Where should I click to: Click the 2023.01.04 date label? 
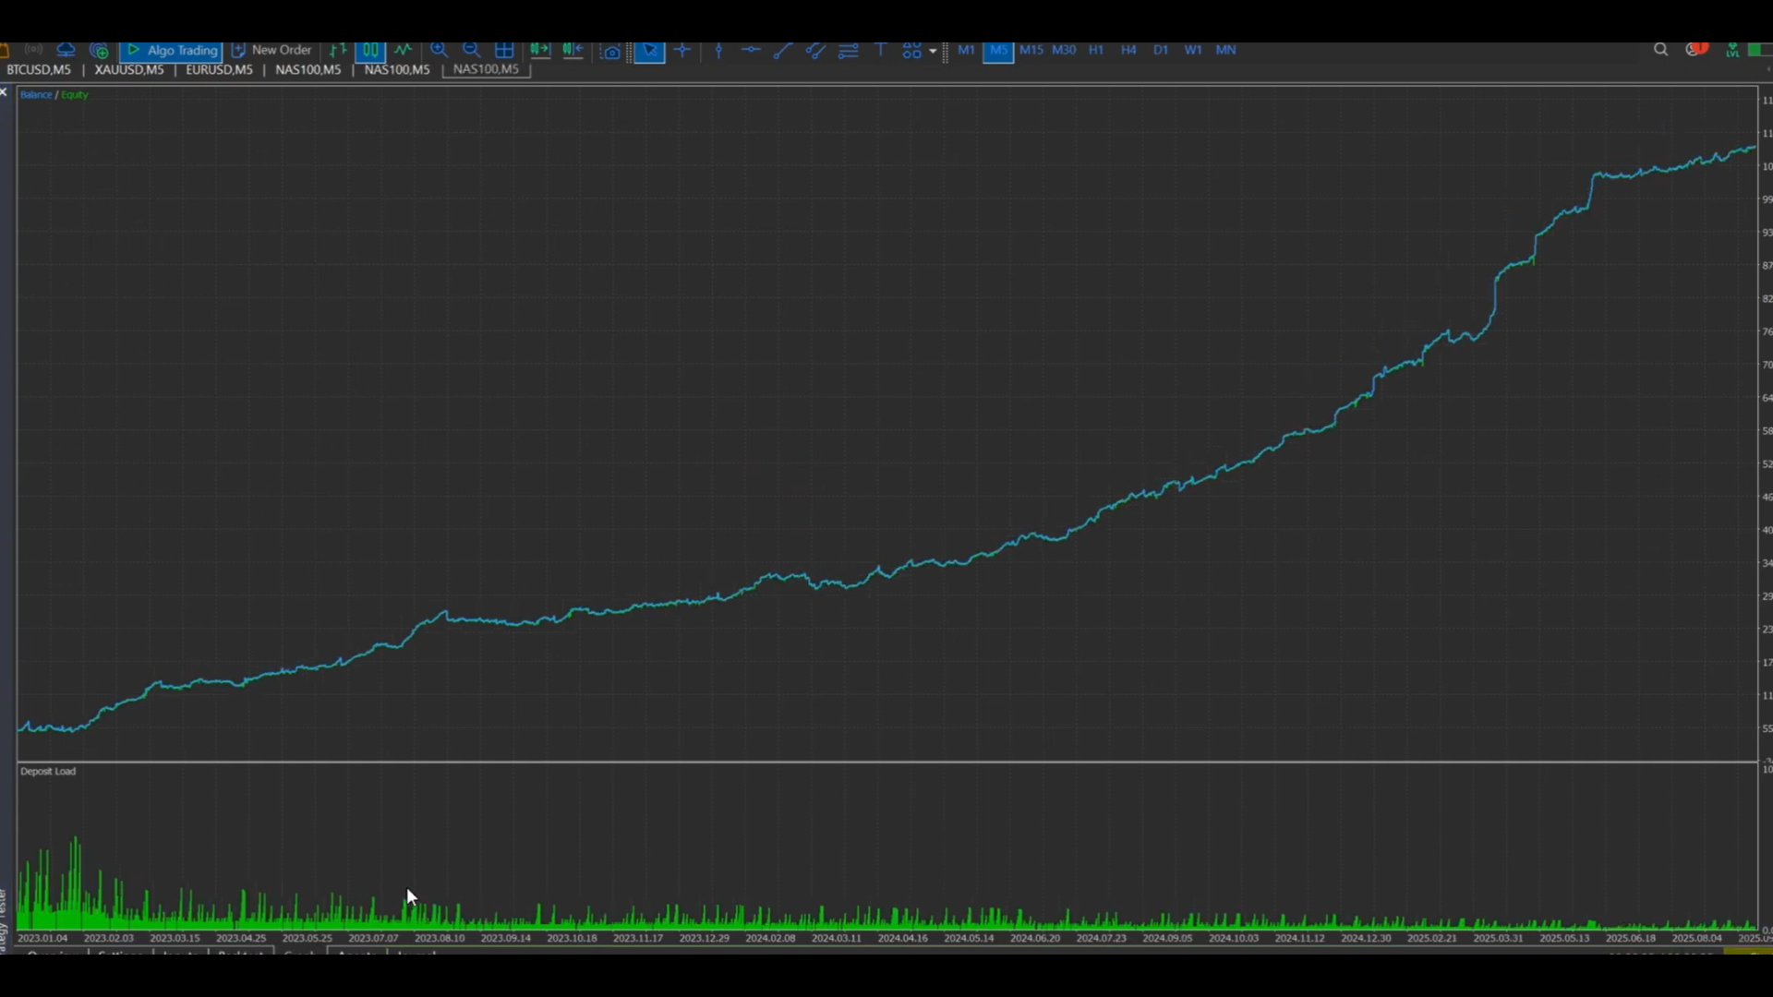(x=42, y=938)
